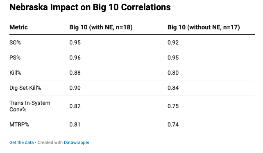The height and width of the screenshot is (153, 263).
Task: Click the 0.92 value for SO% without NE
Action: (x=173, y=42)
